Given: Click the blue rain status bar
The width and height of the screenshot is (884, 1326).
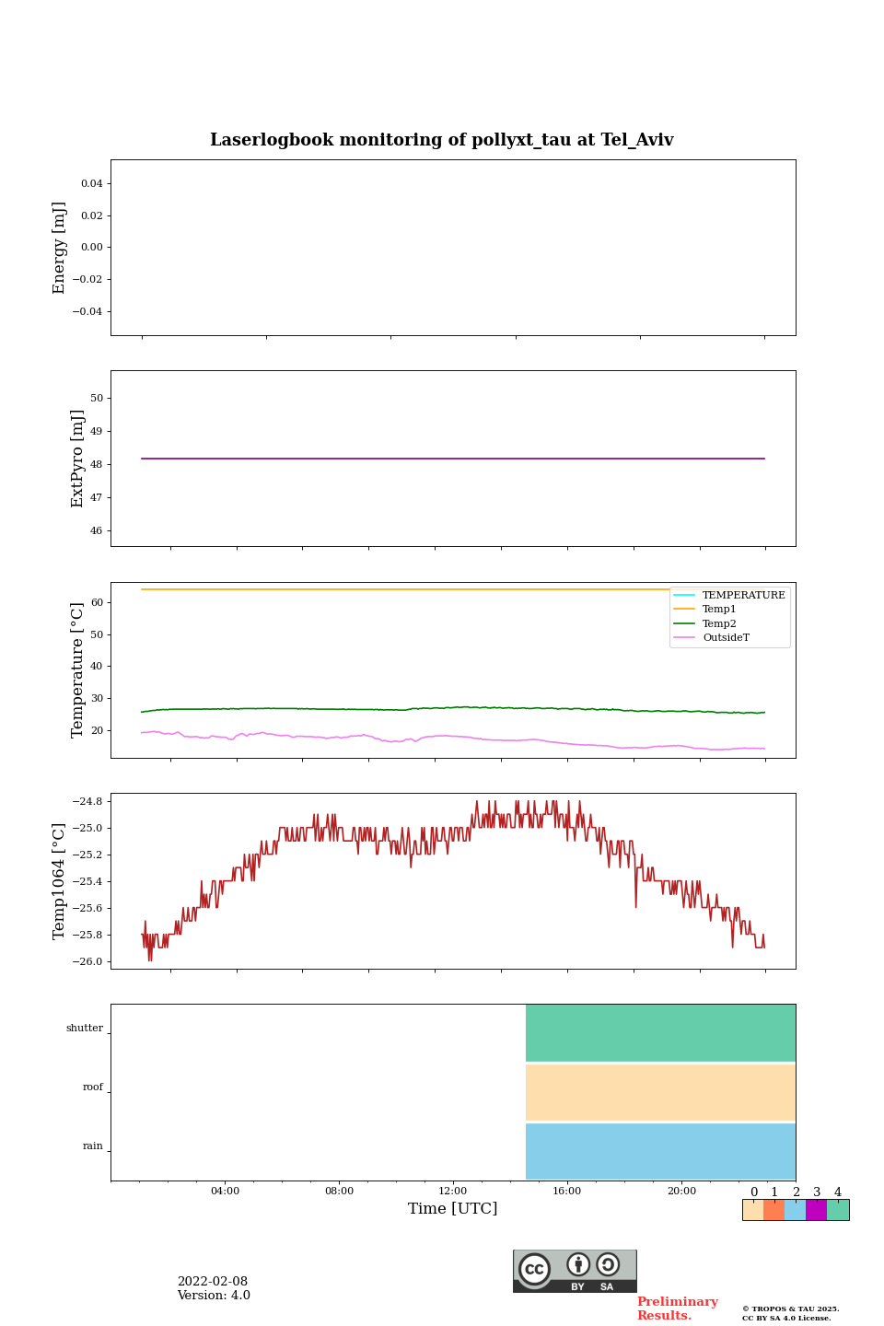Looking at the screenshot, I should (x=660, y=1151).
